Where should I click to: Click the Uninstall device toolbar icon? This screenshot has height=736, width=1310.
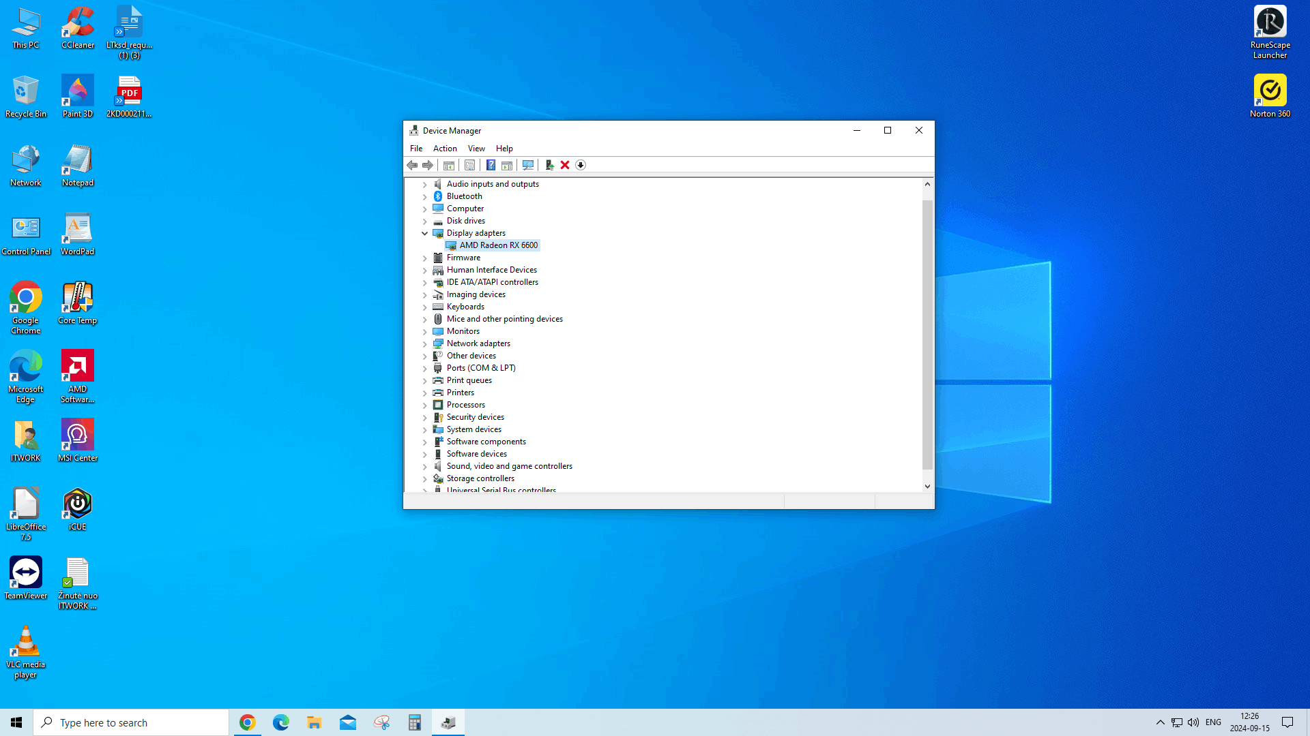pos(565,165)
